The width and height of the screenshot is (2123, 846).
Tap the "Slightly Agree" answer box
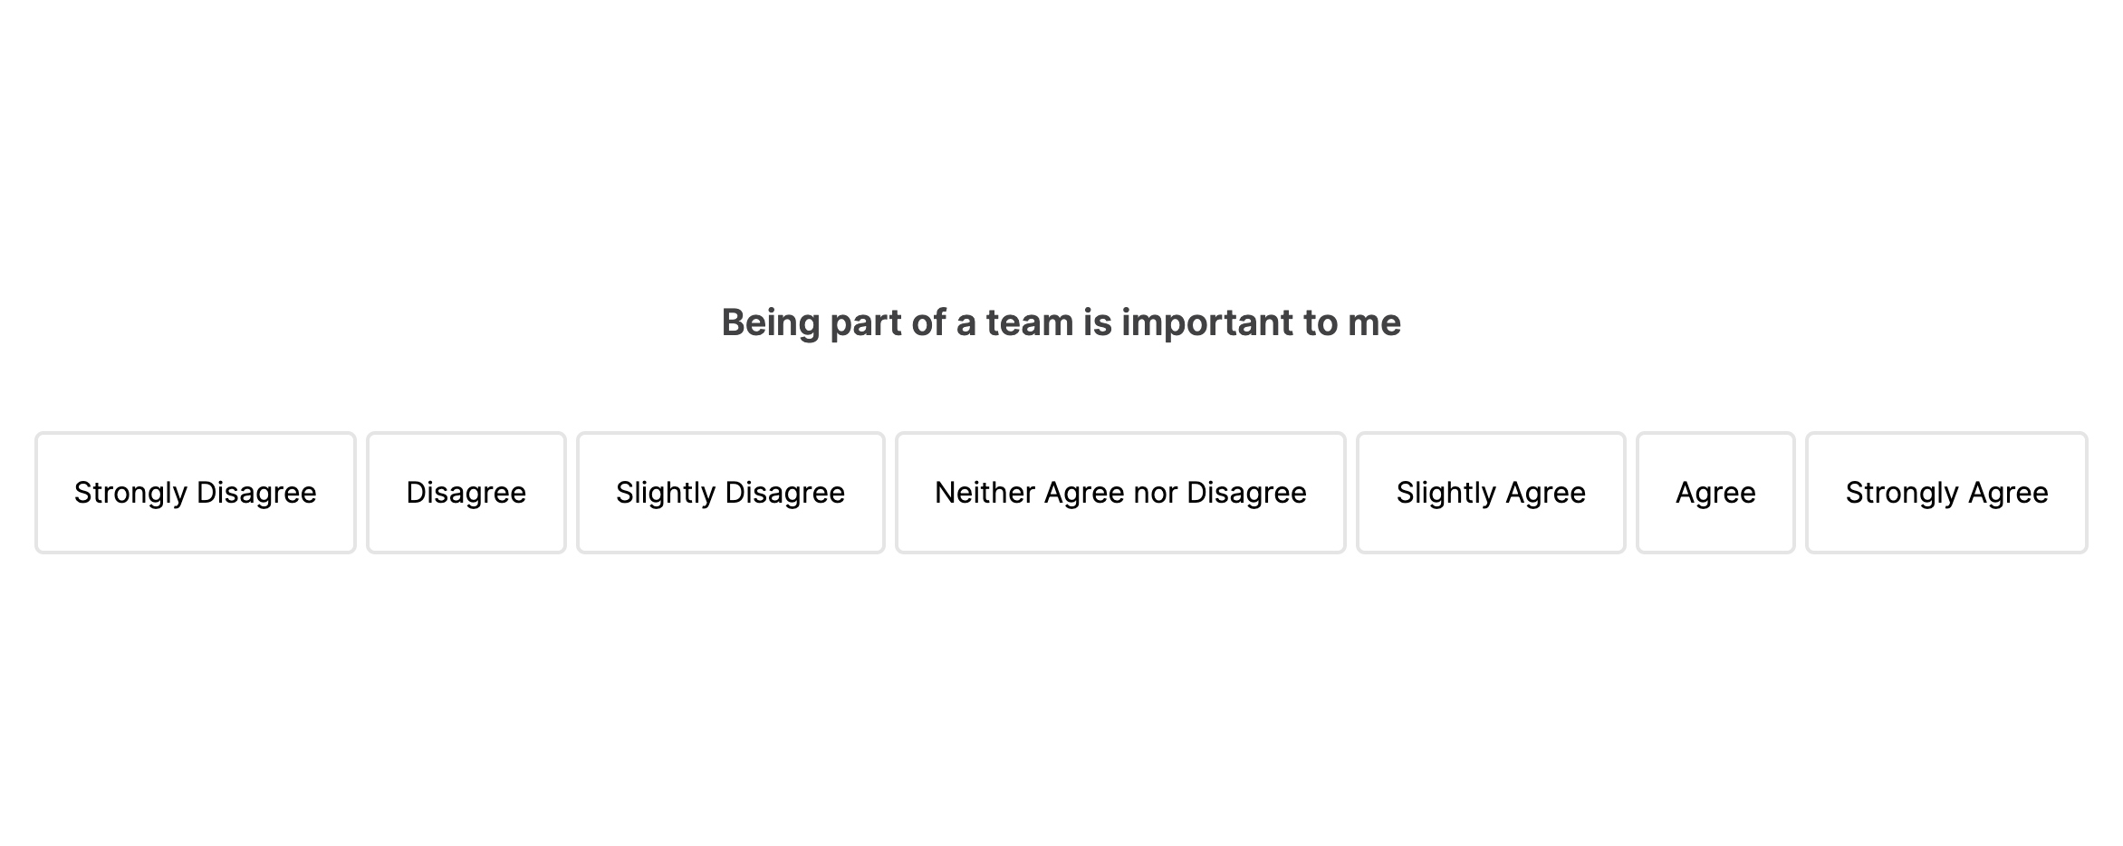pyautogui.click(x=1491, y=493)
